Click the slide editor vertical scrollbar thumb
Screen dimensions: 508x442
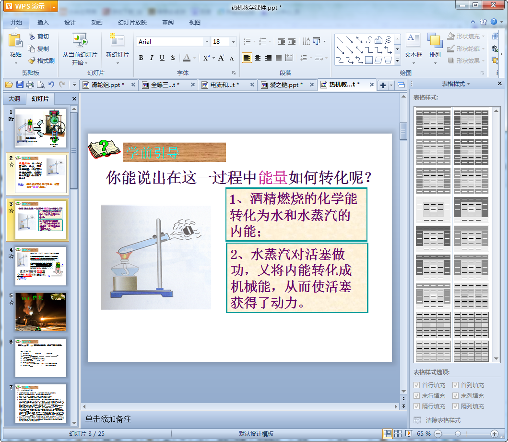pos(403,131)
